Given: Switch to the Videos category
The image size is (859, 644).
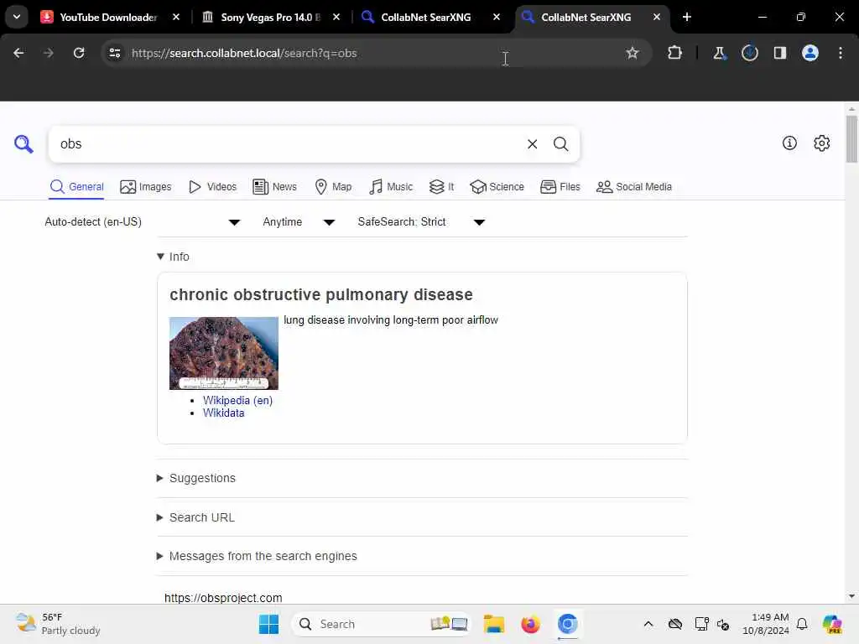Looking at the screenshot, I should coord(212,187).
